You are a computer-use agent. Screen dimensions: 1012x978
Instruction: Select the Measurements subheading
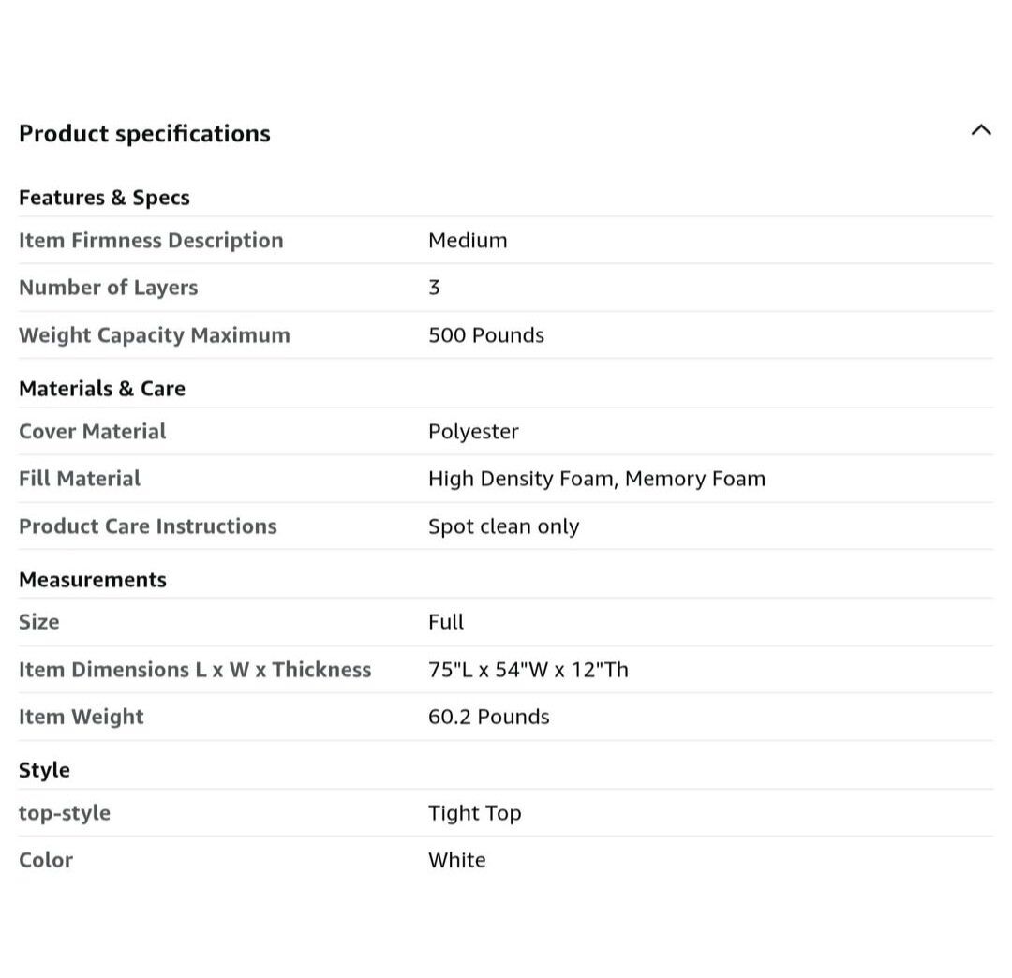click(x=93, y=580)
